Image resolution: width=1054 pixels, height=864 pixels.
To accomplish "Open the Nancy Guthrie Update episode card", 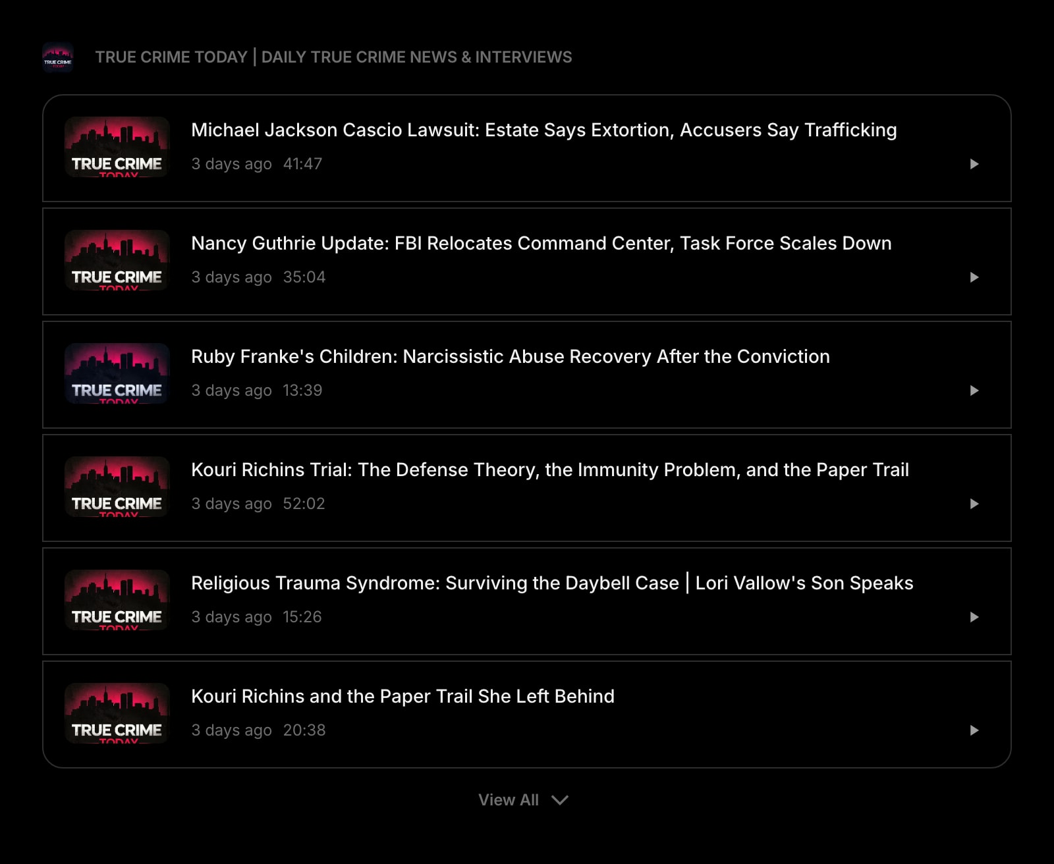I will click(x=527, y=261).
